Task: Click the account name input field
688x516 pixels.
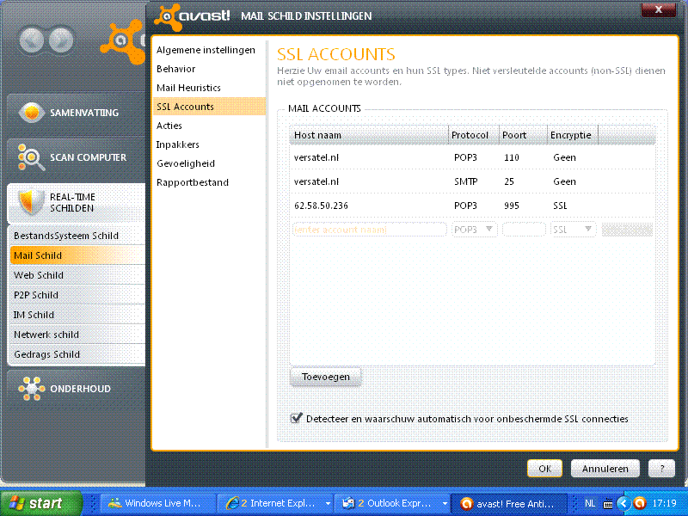Action: pos(370,230)
